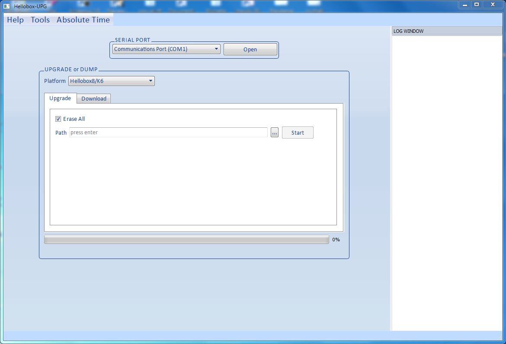
Task: Open the Help menu
Action: pos(15,20)
